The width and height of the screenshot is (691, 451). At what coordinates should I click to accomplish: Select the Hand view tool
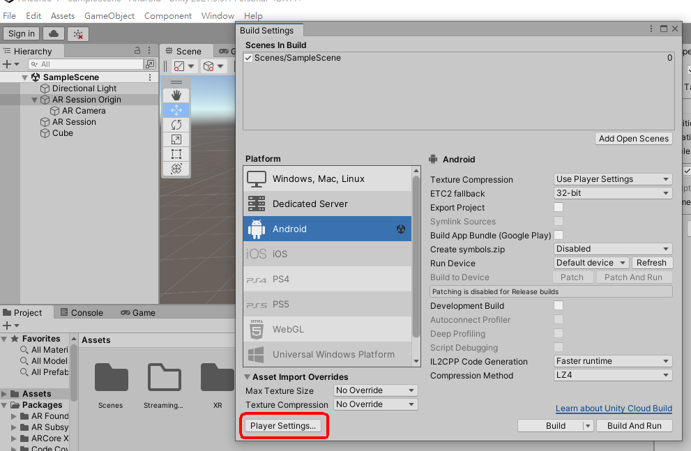tap(176, 95)
